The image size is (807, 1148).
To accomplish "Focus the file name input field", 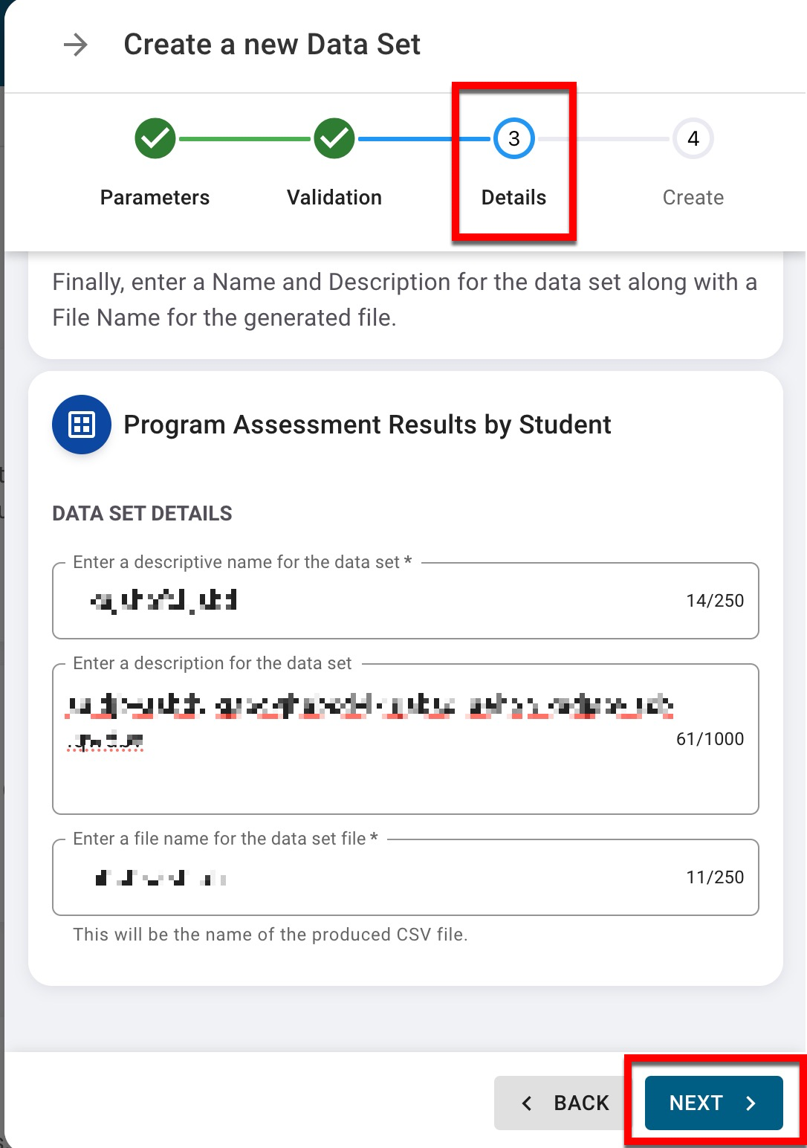I will tap(372, 877).
